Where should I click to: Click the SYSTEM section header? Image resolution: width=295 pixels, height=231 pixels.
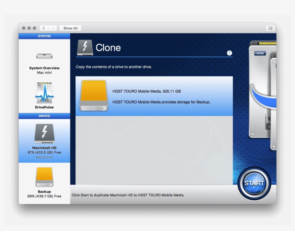coord(44,36)
